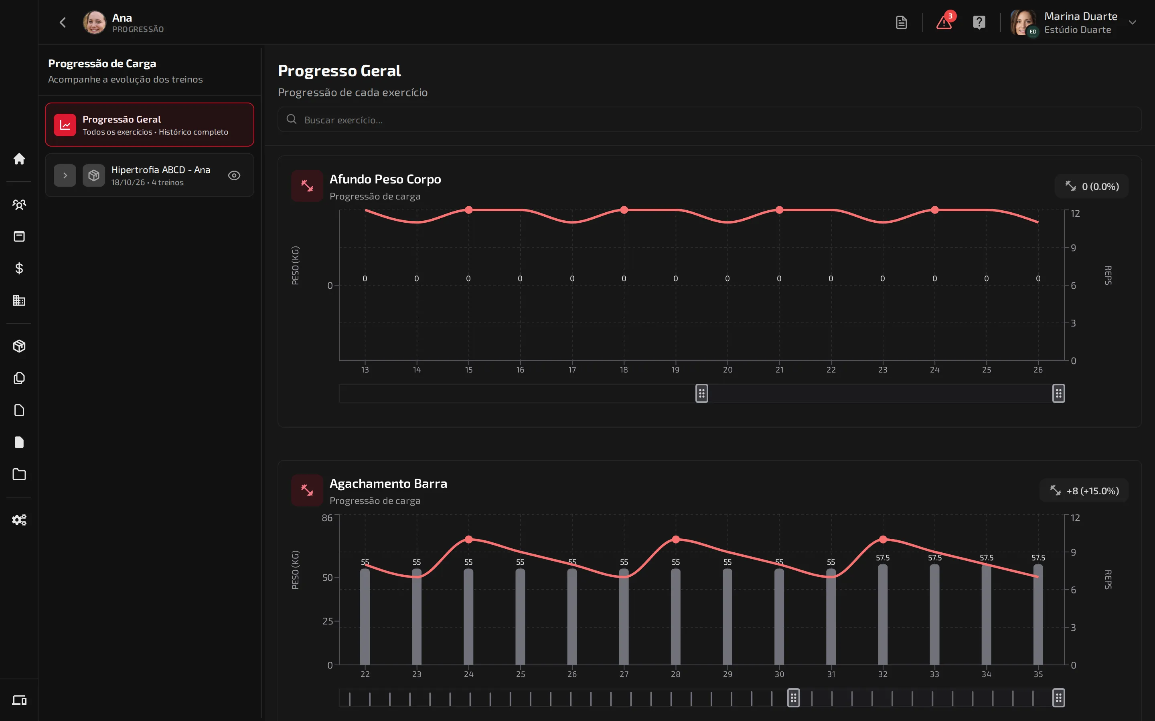Click Agachamento Barra left range handle
Viewport: 1155px width, 721px height.
click(x=793, y=698)
